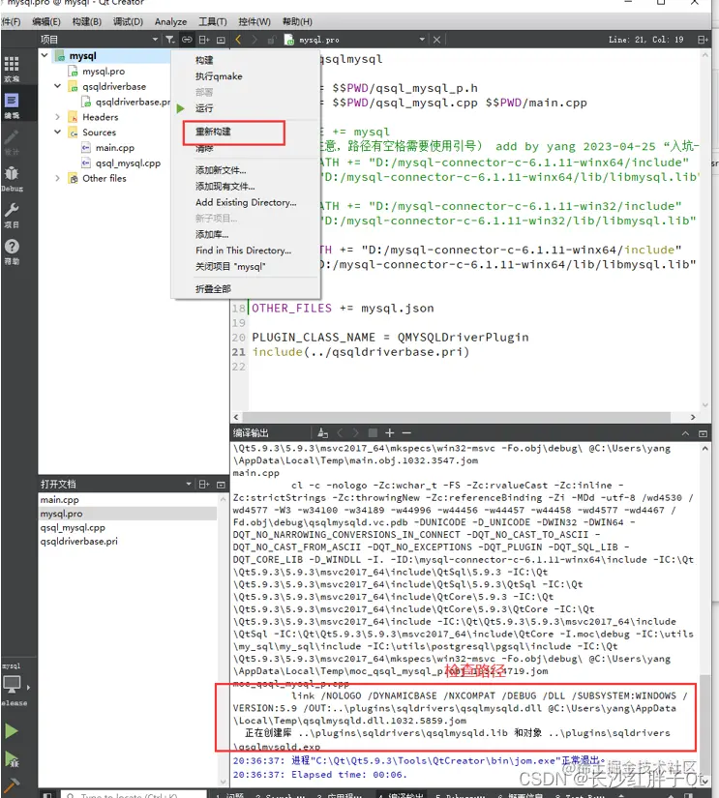Open the 控件(W) menu

[x=255, y=21]
